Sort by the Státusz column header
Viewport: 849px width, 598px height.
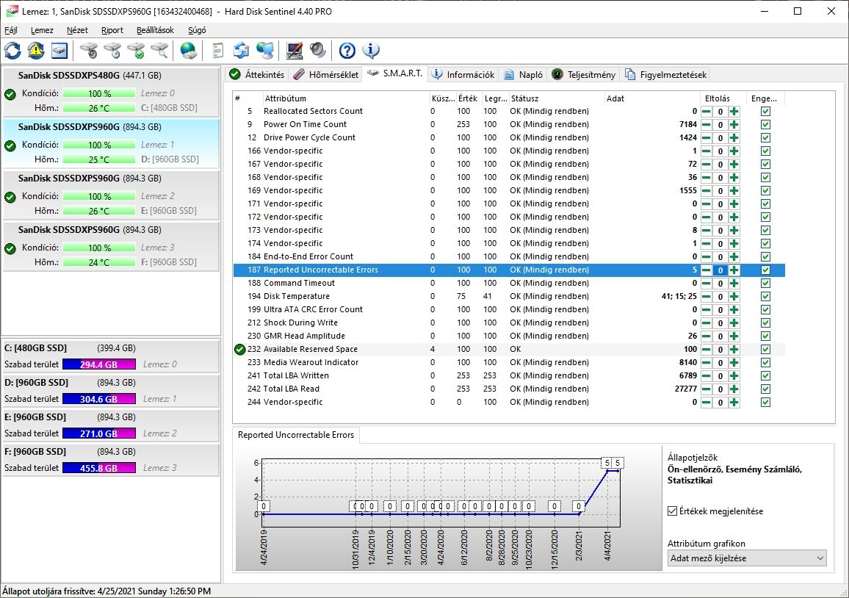[556, 98]
